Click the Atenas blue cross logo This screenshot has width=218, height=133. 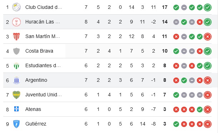pyautogui.click(x=16, y=109)
